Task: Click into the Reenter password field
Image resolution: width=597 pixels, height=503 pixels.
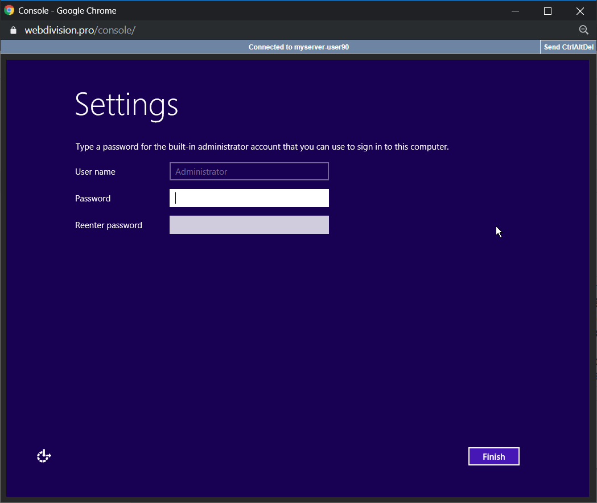Action: point(249,225)
